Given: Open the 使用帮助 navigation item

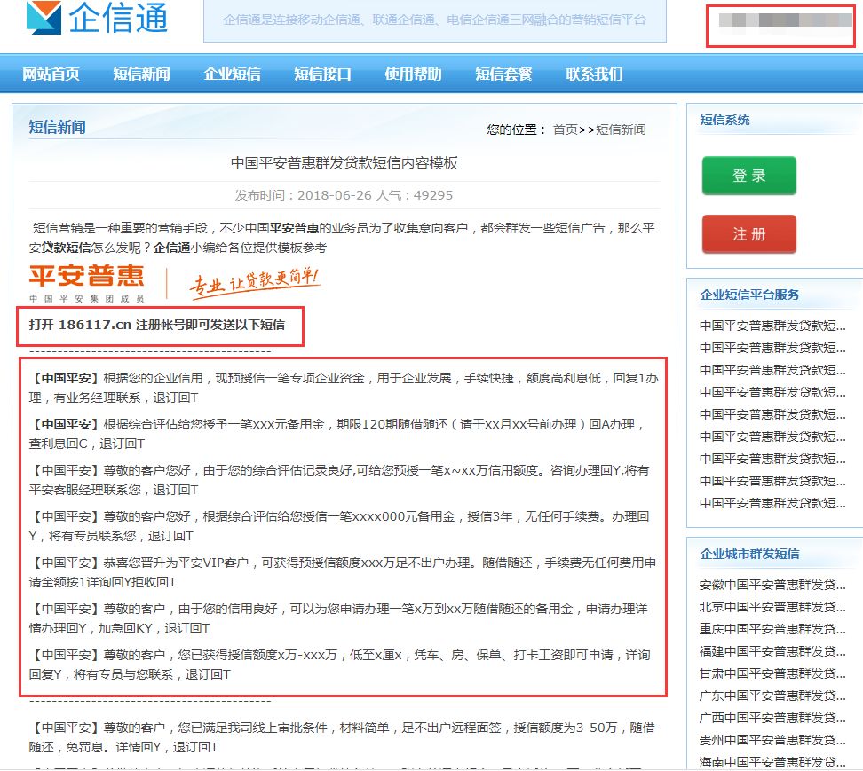Looking at the screenshot, I should click(413, 74).
